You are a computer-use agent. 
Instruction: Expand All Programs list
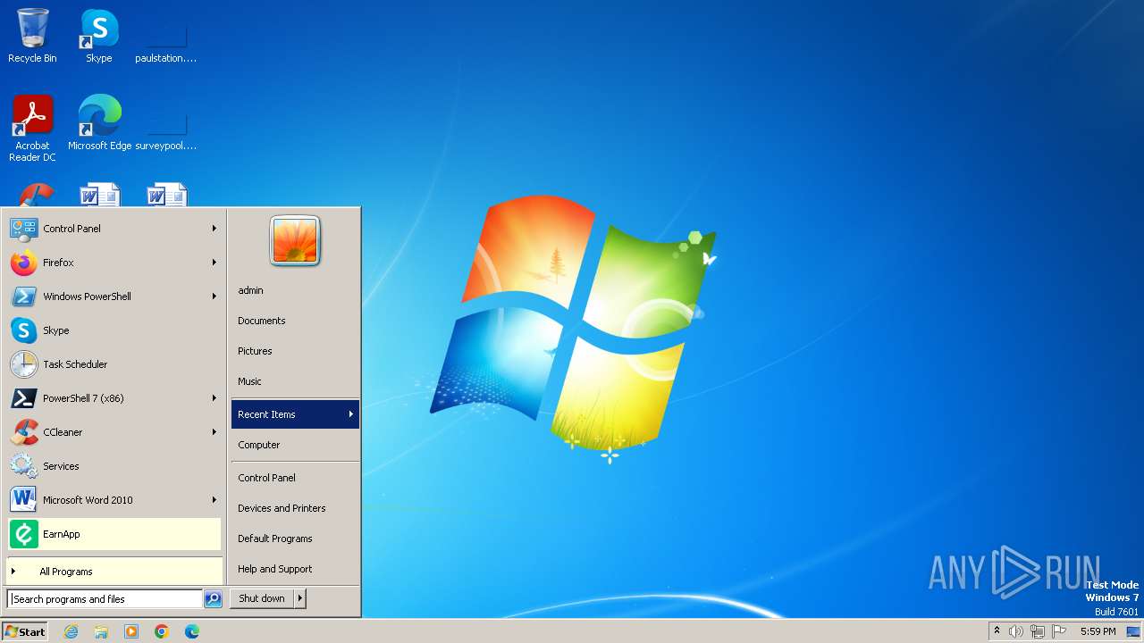coord(114,572)
